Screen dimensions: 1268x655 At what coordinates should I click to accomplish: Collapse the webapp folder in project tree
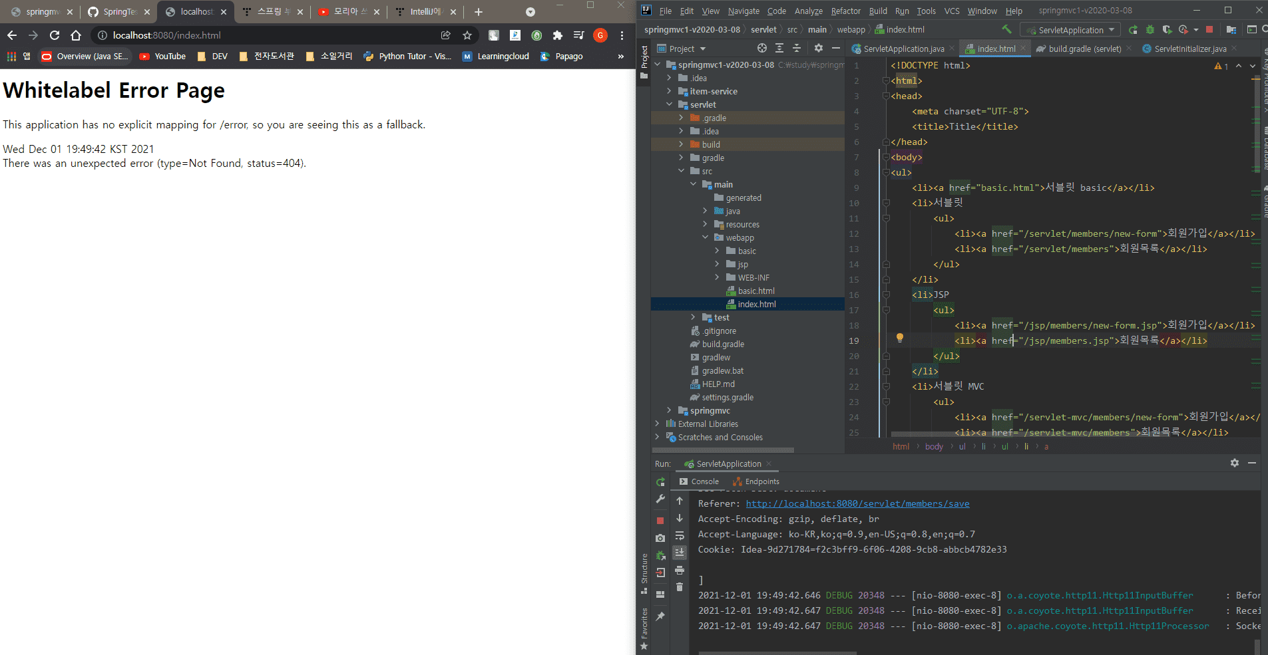[x=705, y=237]
